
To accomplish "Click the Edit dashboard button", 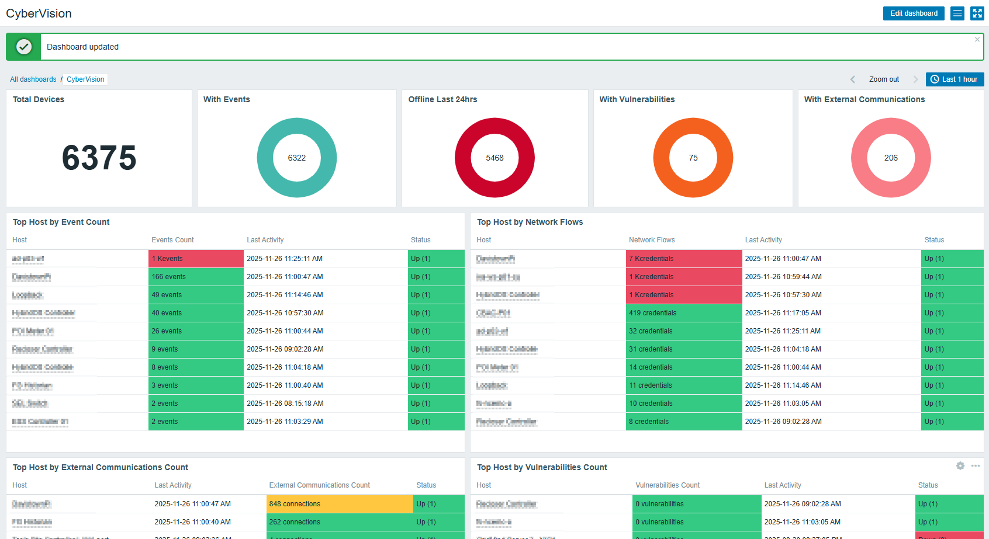I will coord(913,13).
